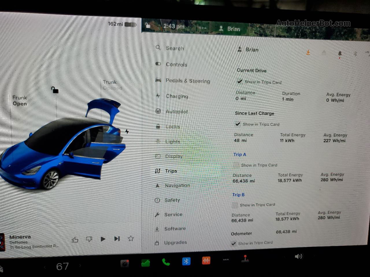
Task: Open the Software settings
Action: coord(171,229)
